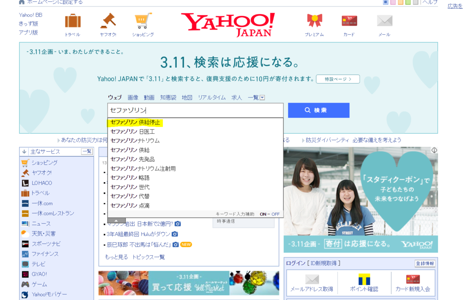Open ファイナンス in the services sidebar
Image resolution: width=463 pixels, height=300 pixels.
45,253
